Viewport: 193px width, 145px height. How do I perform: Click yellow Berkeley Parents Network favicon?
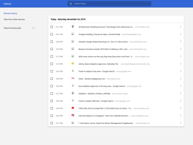point(73,63)
